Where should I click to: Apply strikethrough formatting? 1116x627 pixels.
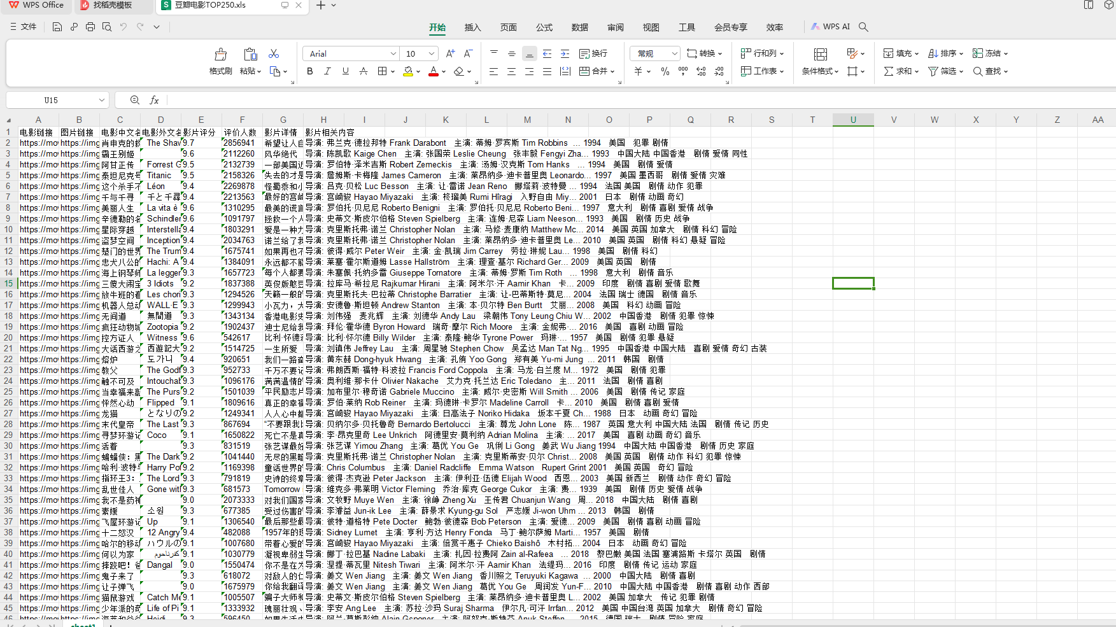click(364, 71)
